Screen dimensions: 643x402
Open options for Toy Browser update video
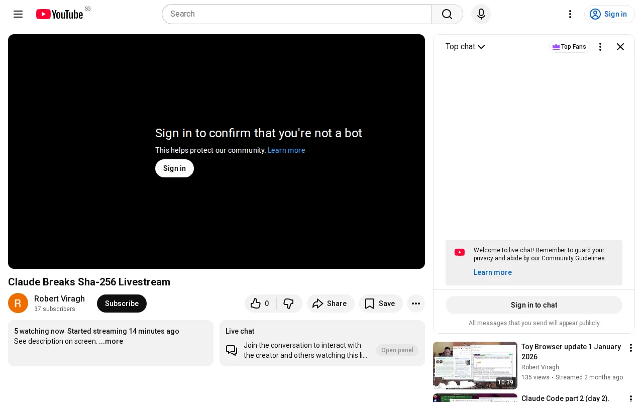[631, 348]
